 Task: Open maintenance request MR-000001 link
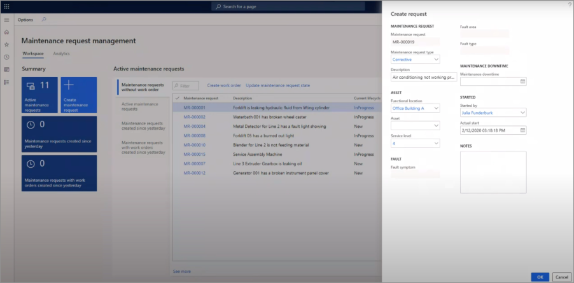[194, 108]
